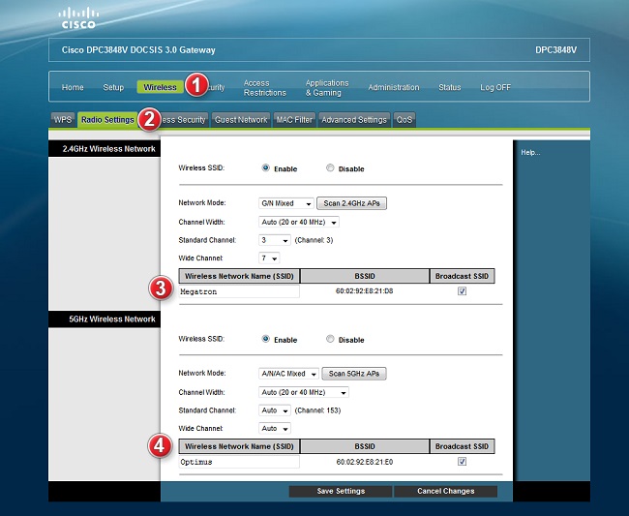The height and width of the screenshot is (516, 629).
Task: Open the Administration menu
Action: tap(393, 88)
